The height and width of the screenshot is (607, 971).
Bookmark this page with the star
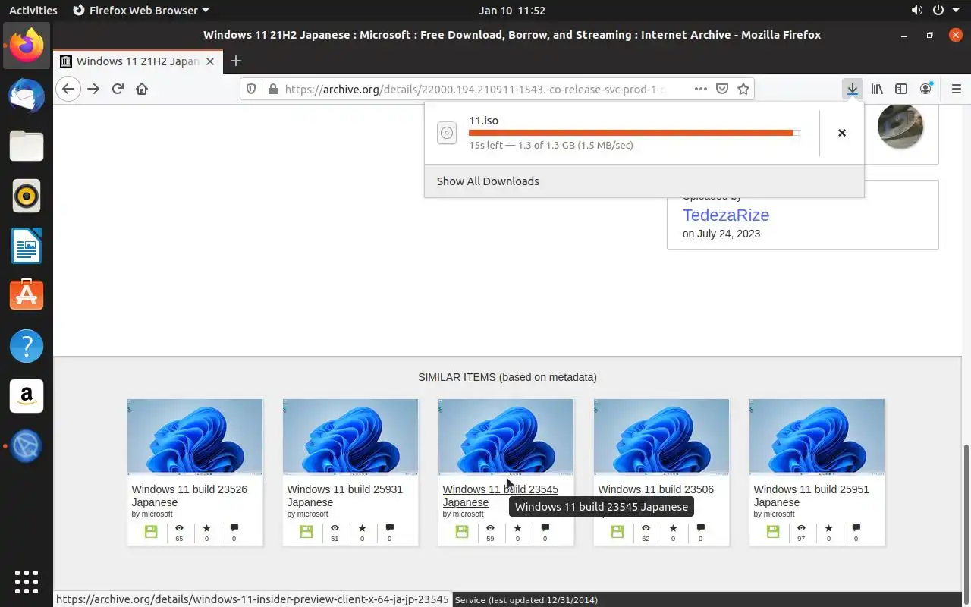(x=743, y=89)
